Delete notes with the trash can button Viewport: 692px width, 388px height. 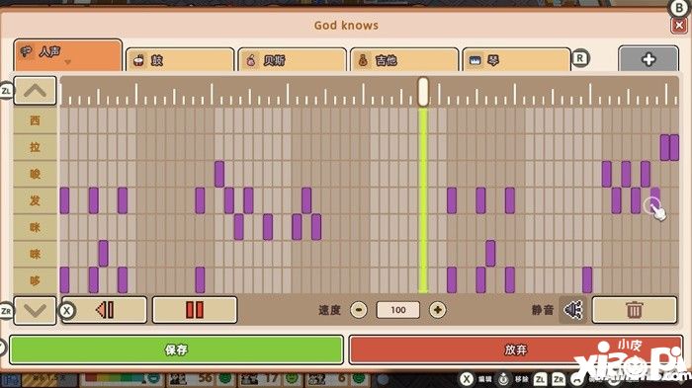coord(635,310)
